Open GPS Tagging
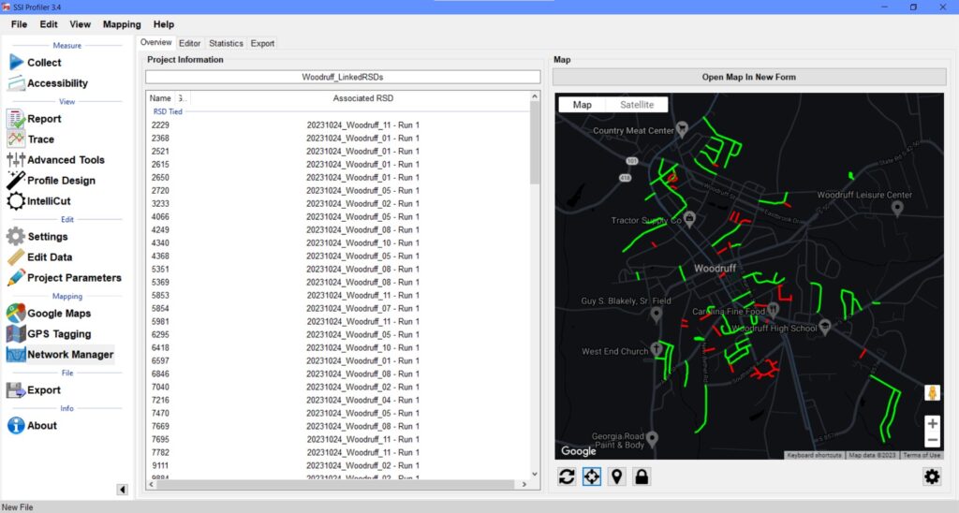Screen dimensions: 959x513 click(50, 334)
